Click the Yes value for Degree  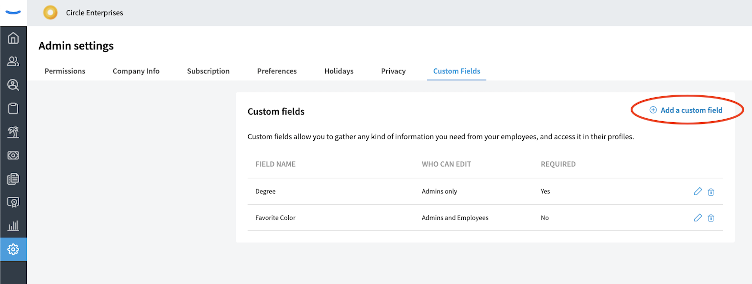[x=545, y=191]
